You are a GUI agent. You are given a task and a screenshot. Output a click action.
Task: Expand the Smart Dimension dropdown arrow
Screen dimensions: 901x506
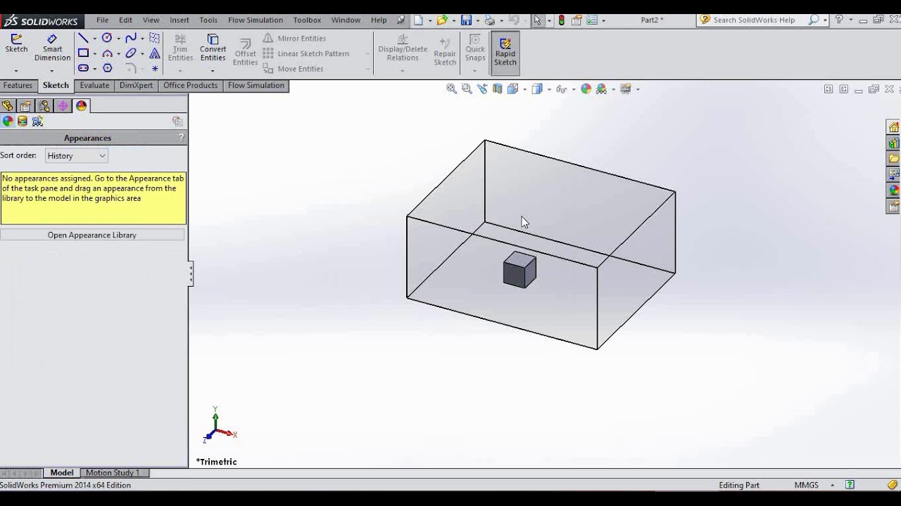click(x=52, y=70)
